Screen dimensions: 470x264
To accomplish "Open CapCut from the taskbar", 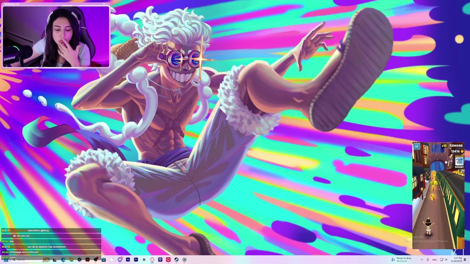I will point(144,260).
